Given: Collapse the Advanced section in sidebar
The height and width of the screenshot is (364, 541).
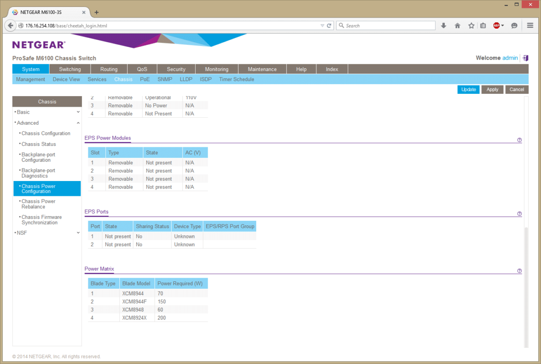Looking at the screenshot, I should click(78, 123).
